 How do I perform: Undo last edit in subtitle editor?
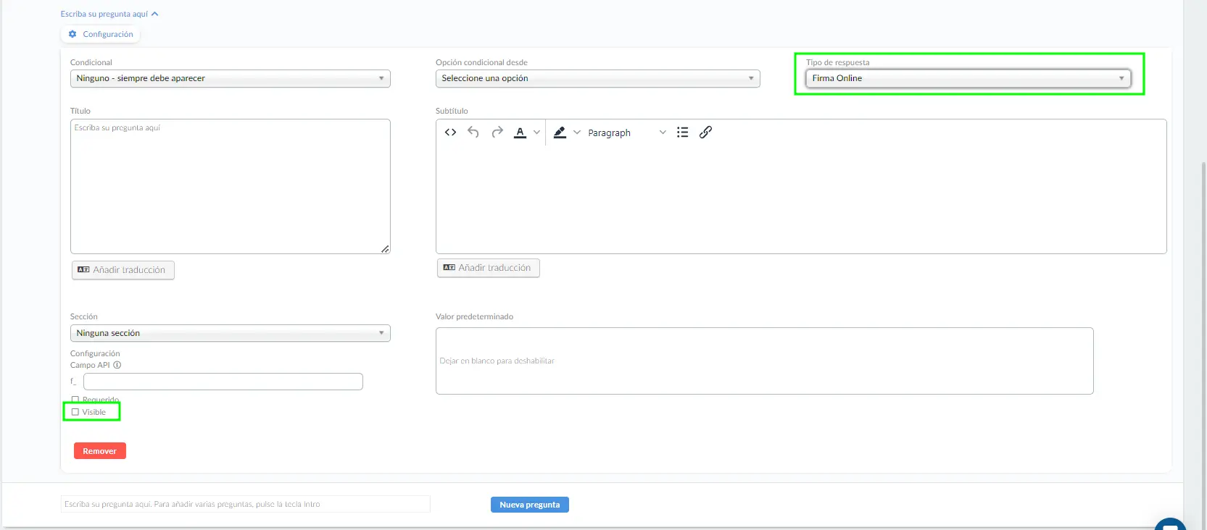click(x=473, y=132)
